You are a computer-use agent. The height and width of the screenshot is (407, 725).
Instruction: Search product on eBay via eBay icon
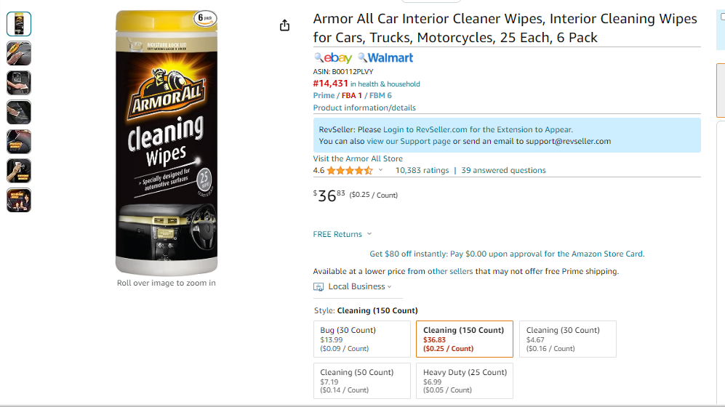tap(333, 57)
